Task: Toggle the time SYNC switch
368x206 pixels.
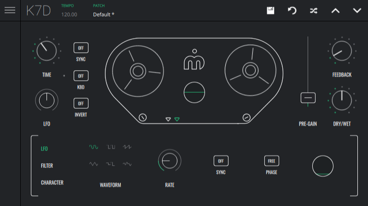Action: (81, 48)
